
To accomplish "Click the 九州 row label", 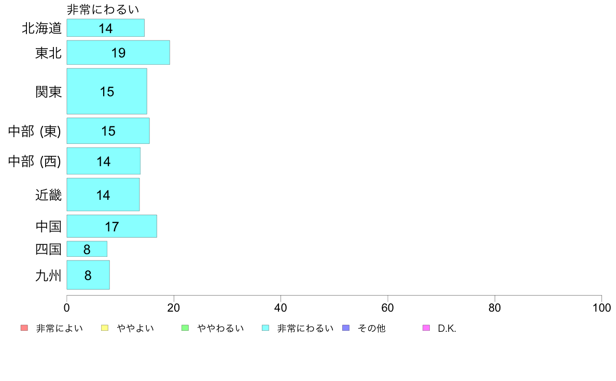I will click(x=49, y=275).
